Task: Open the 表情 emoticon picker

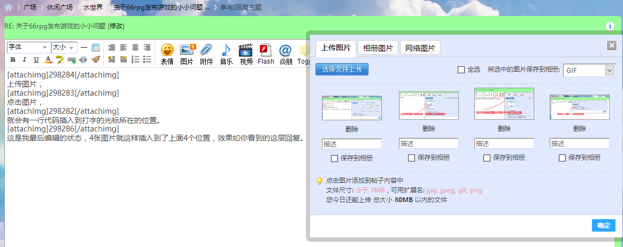Action: click(167, 54)
